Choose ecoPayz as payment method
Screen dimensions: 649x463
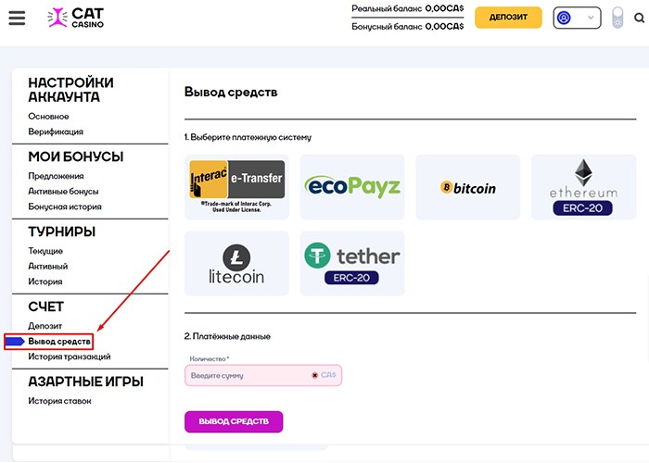[x=352, y=187]
